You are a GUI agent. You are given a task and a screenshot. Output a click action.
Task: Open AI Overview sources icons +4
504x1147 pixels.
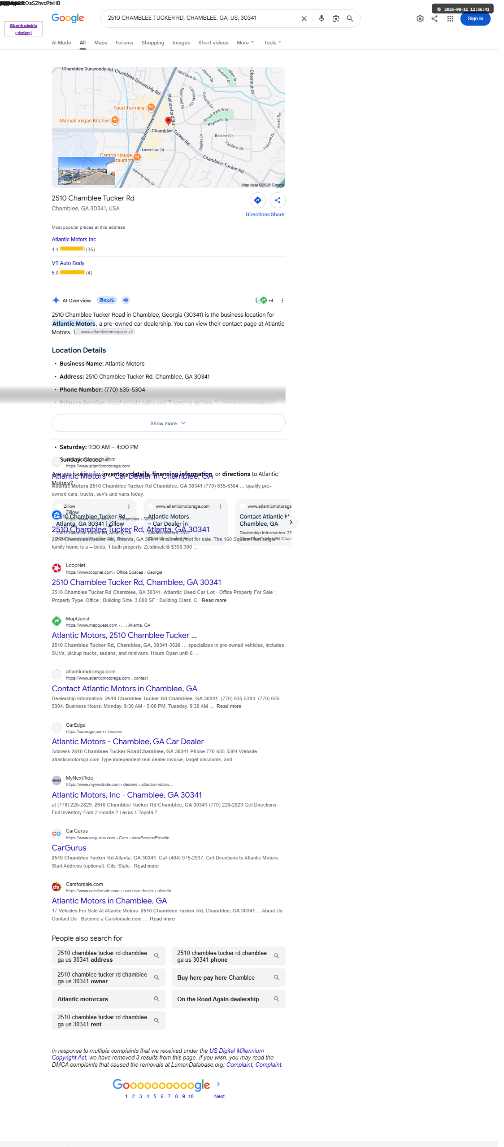pos(264,301)
